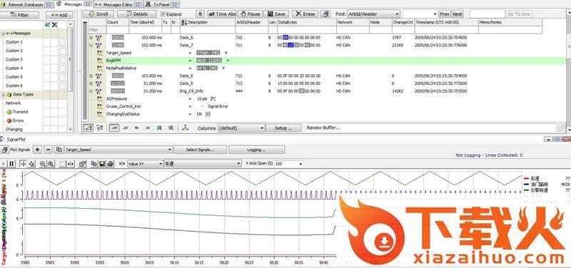Click the stacked windows icon next to Erase
571x268 pixels.
click(325, 14)
